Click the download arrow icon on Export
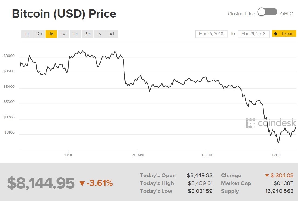This screenshot has height=201, width=298. click(276, 34)
